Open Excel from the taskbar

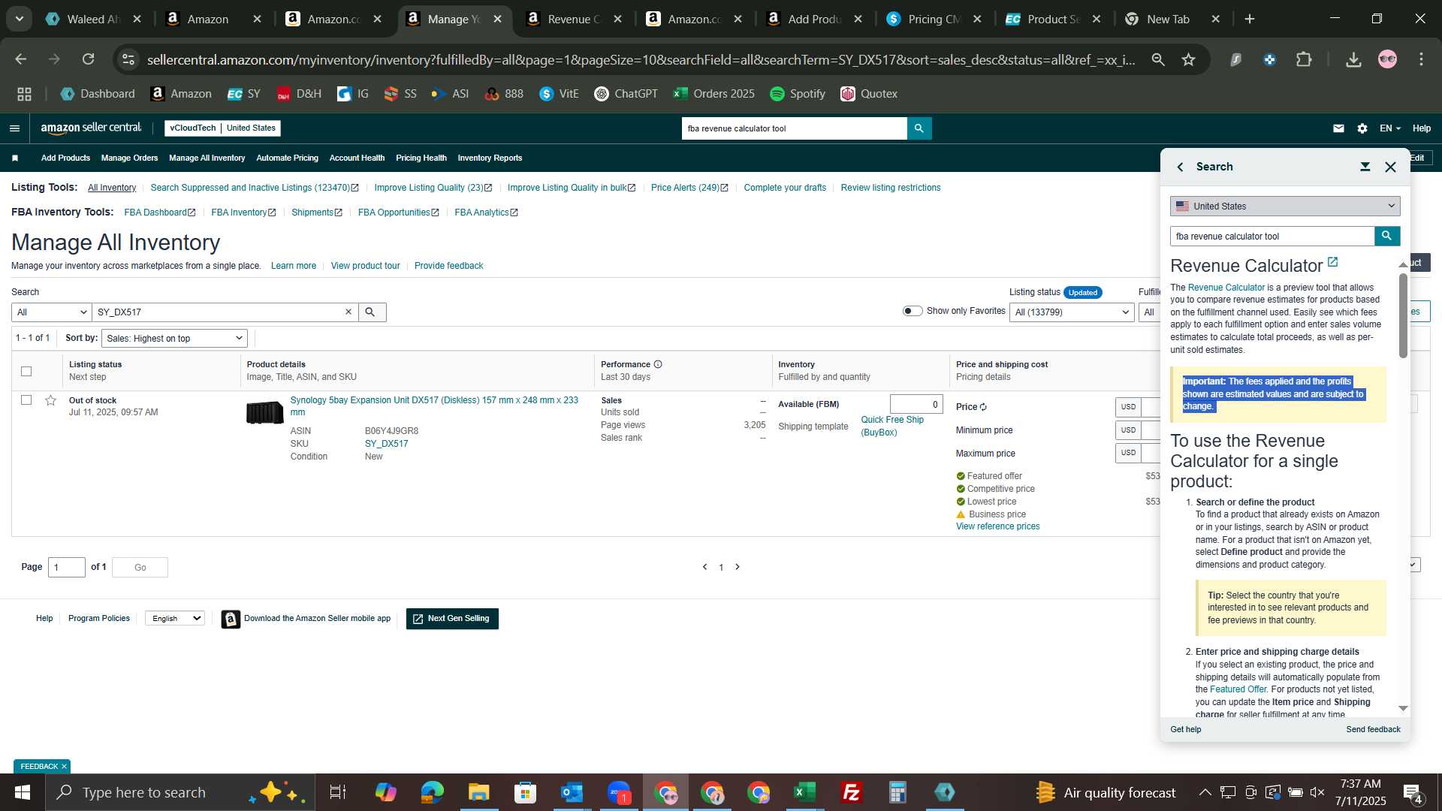tap(804, 792)
